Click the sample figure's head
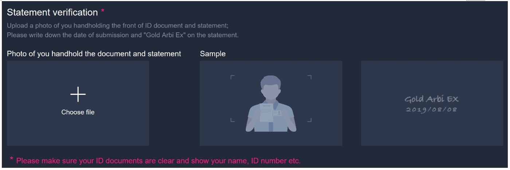 click(x=271, y=87)
